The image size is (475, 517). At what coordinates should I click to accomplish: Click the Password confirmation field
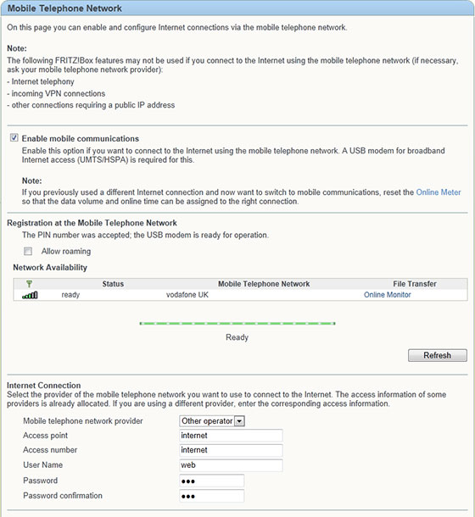click(211, 496)
